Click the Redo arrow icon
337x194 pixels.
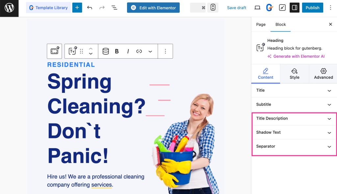(102, 7)
